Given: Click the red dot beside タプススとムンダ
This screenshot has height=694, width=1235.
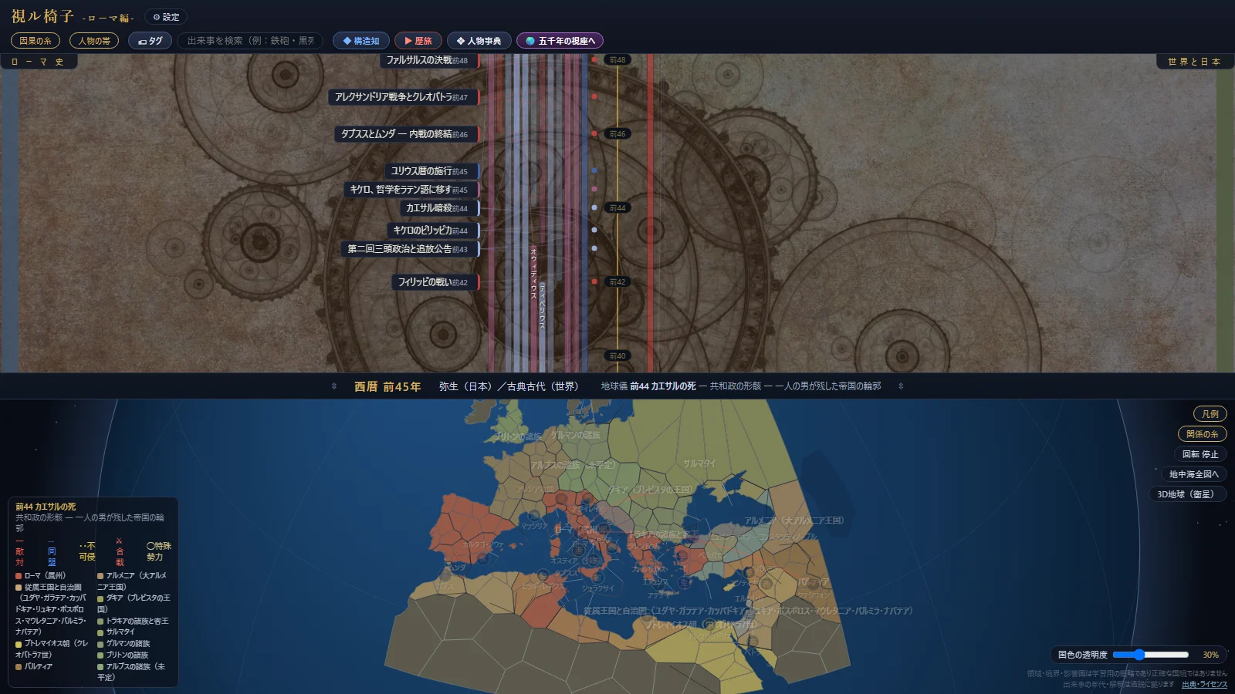Looking at the screenshot, I should pyautogui.click(x=594, y=133).
